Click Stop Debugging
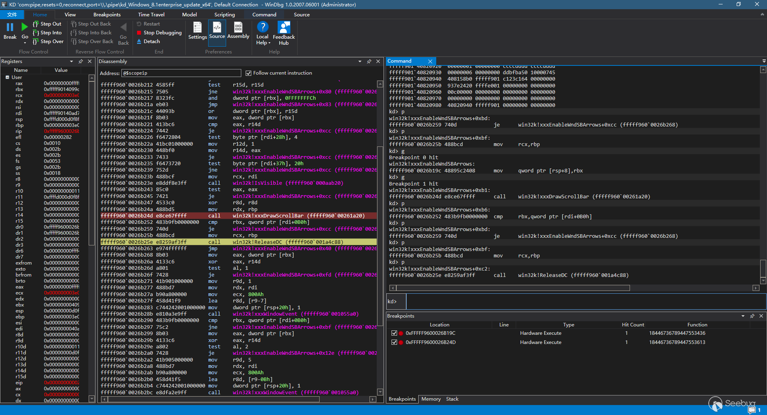The height and width of the screenshot is (415, 767). [x=159, y=33]
